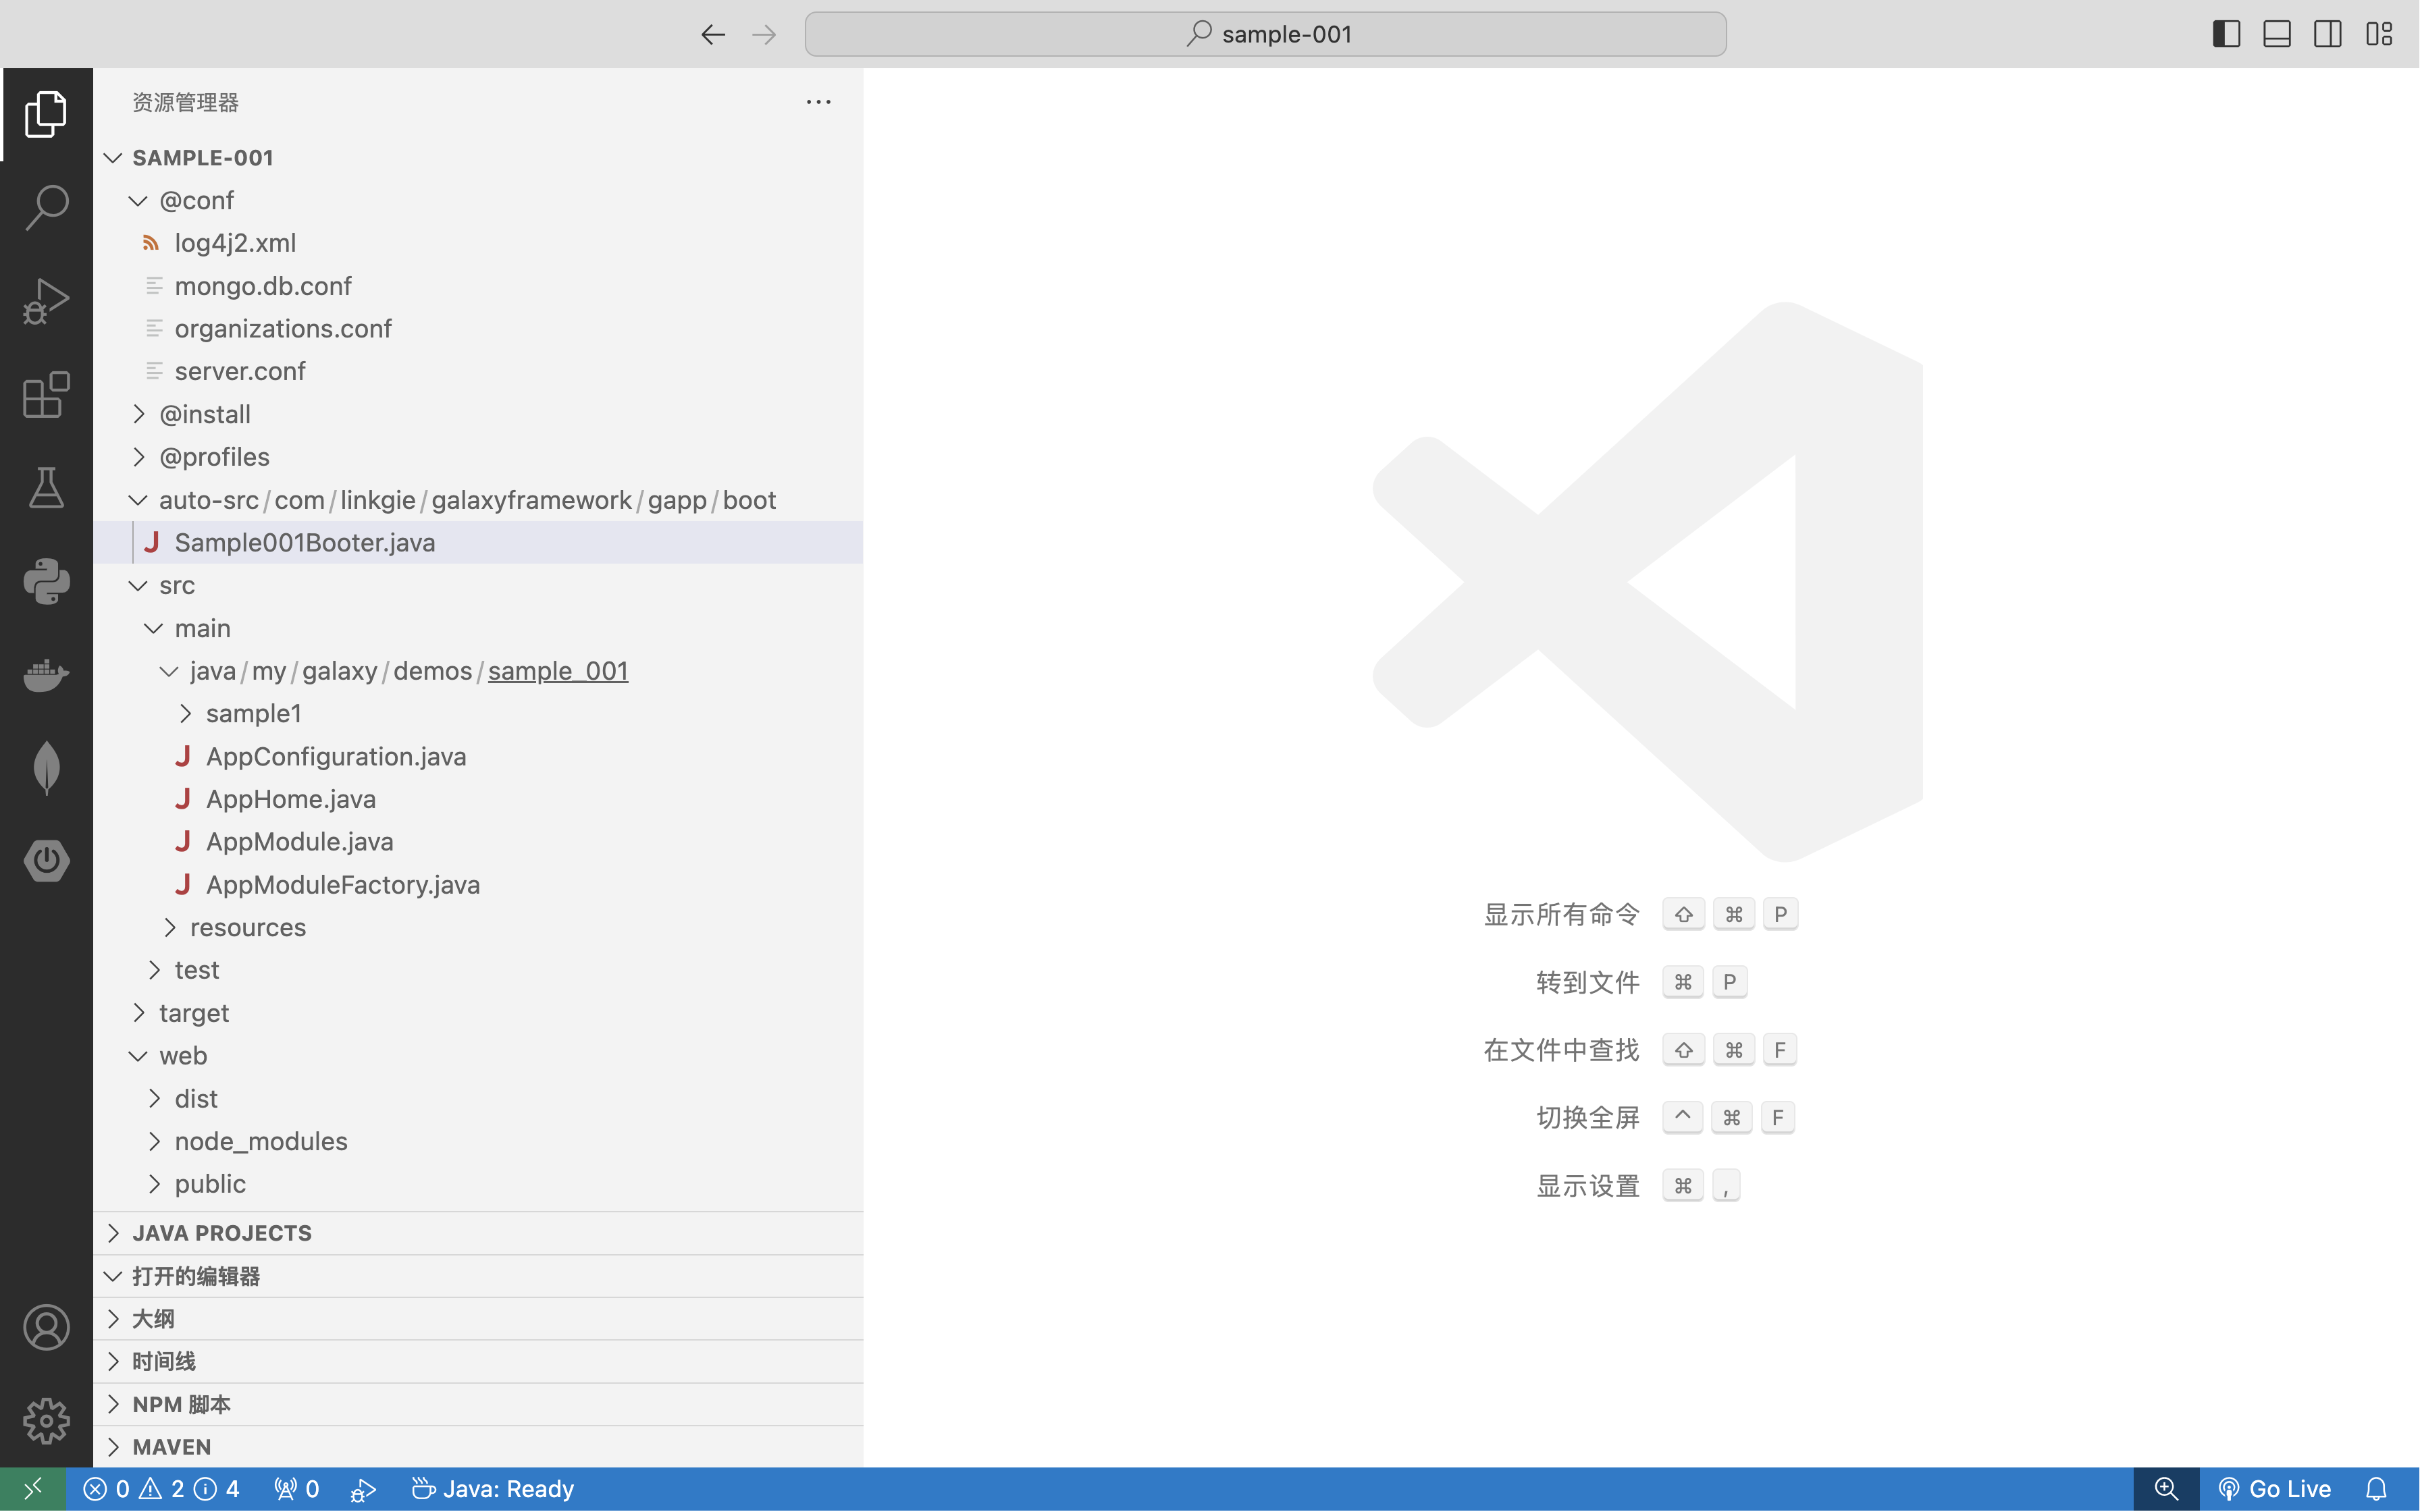
Task: Open the notifications bell
Action: click(2377, 1489)
